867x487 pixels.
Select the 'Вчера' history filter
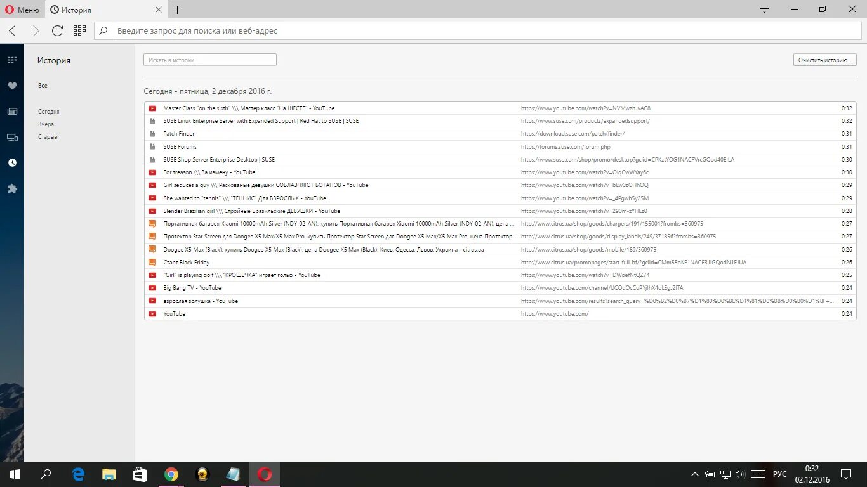pos(46,124)
